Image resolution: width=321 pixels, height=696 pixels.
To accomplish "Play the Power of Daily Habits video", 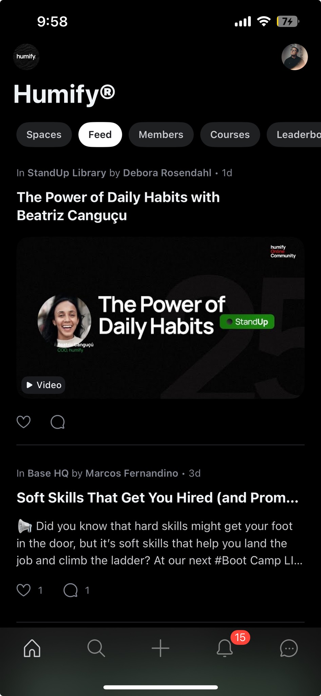I will [160, 318].
